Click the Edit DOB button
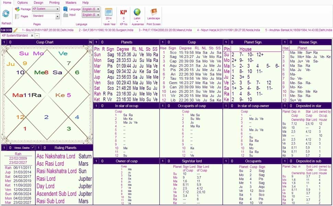Screen dimensions: 333x206 coord(6,30)
